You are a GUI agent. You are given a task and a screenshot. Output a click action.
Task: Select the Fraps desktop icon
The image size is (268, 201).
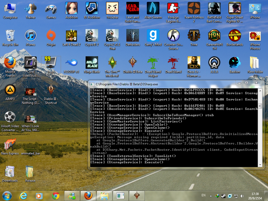(51, 65)
